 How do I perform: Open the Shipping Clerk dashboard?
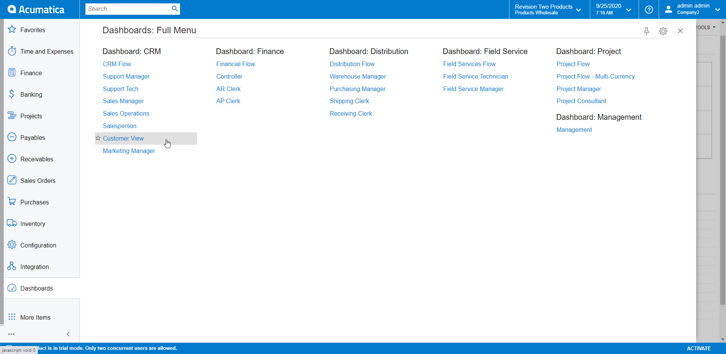tap(349, 101)
